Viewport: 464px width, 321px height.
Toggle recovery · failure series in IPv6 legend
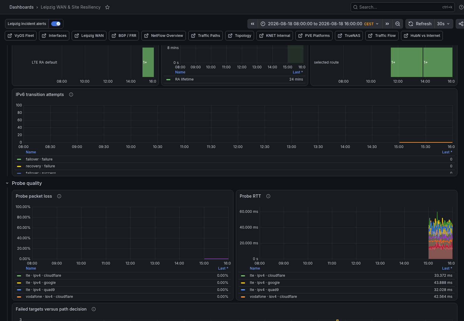coord(40,166)
